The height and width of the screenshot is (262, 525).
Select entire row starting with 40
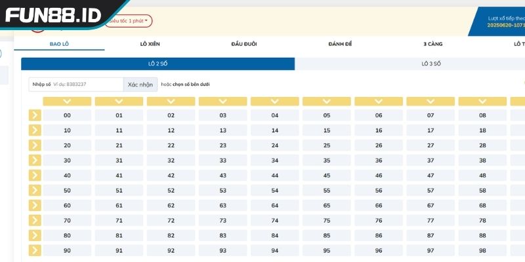pyautogui.click(x=35, y=176)
